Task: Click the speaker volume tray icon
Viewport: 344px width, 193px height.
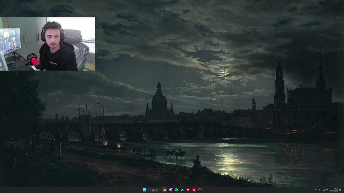Action: point(327,190)
